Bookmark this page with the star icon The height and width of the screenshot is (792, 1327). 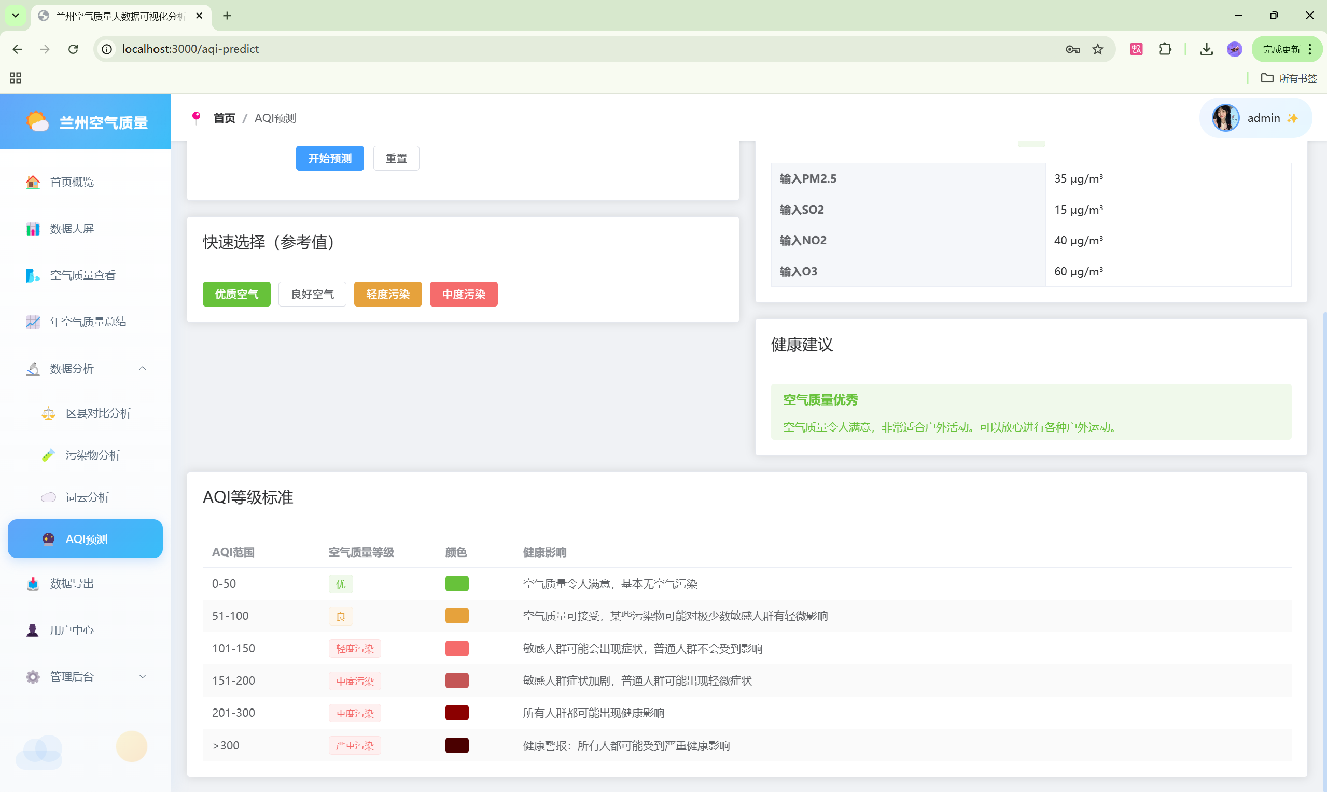pos(1097,49)
